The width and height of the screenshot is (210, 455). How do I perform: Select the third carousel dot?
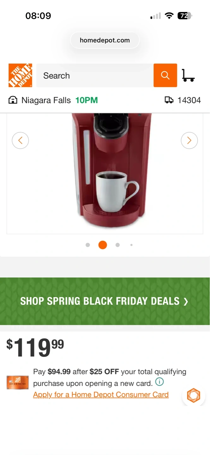coord(117,245)
